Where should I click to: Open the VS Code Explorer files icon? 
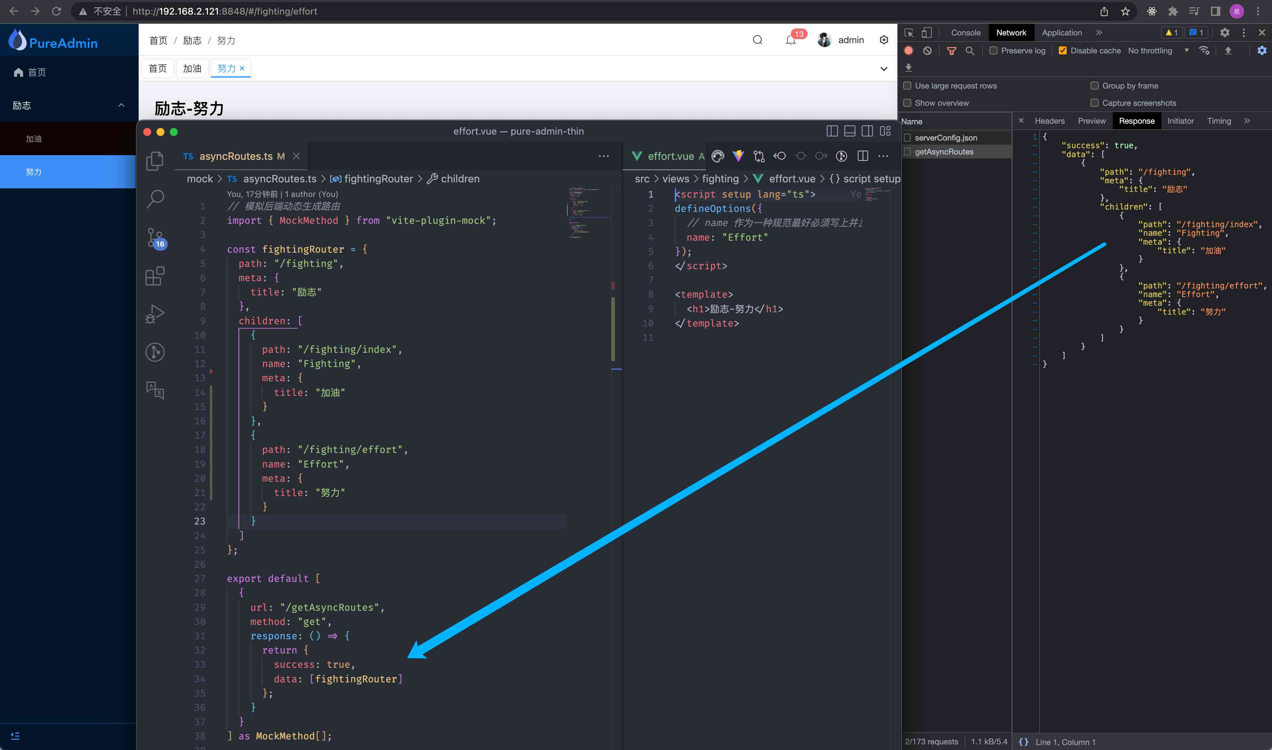tap(155, 161)
